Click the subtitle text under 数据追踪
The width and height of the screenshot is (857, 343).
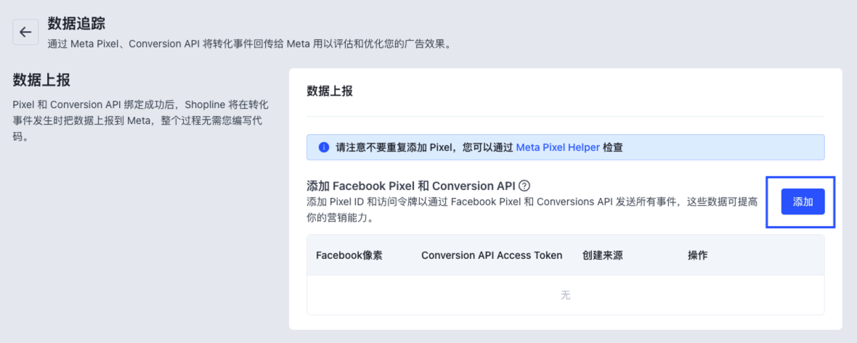tap(249, 44)
